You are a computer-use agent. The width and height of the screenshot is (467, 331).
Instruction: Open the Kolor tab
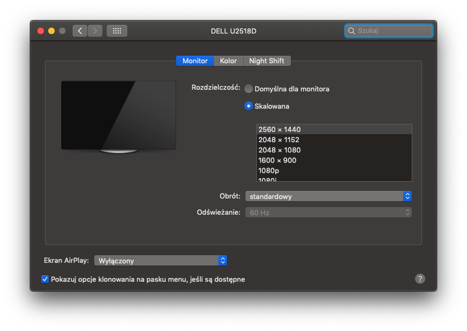229,61
